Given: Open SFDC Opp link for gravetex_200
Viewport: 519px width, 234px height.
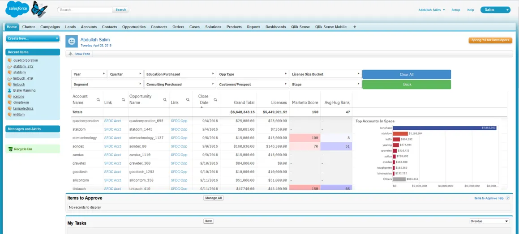Looking at the screenshot, I should tap(179, 163).
